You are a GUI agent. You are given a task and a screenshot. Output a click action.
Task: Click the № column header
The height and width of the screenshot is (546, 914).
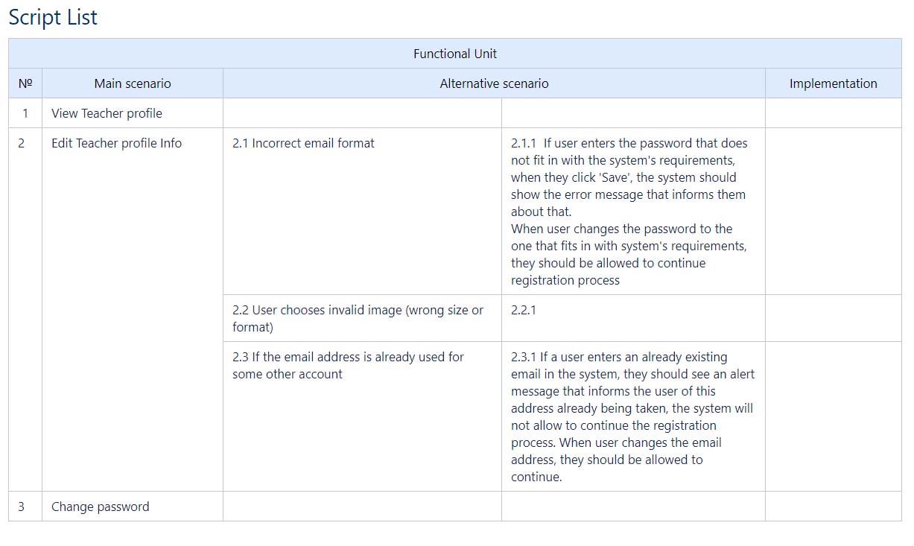pos(25,83)
